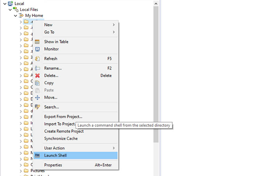Select the Local Files tree item

[29, 10]
